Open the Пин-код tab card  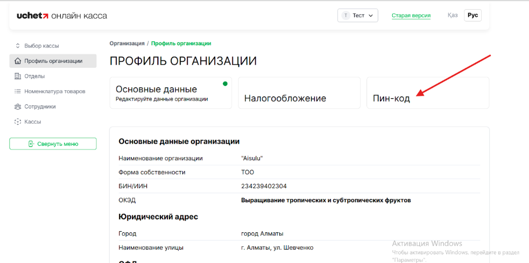(x=428, y=93)
